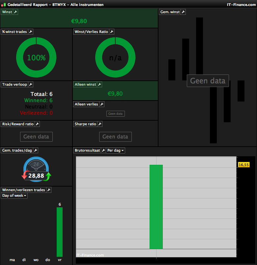This screenshot has width=257, height=265.
Task: Click the Winst panel title label
Action: 7,12
